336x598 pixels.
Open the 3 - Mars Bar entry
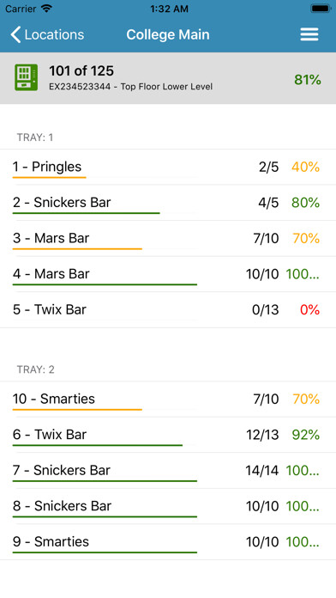coord(168,238)
